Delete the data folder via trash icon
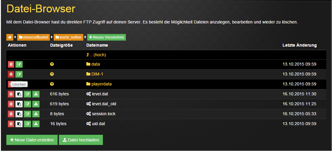Viewport: 332px width, 151px height. coord(11,64)
